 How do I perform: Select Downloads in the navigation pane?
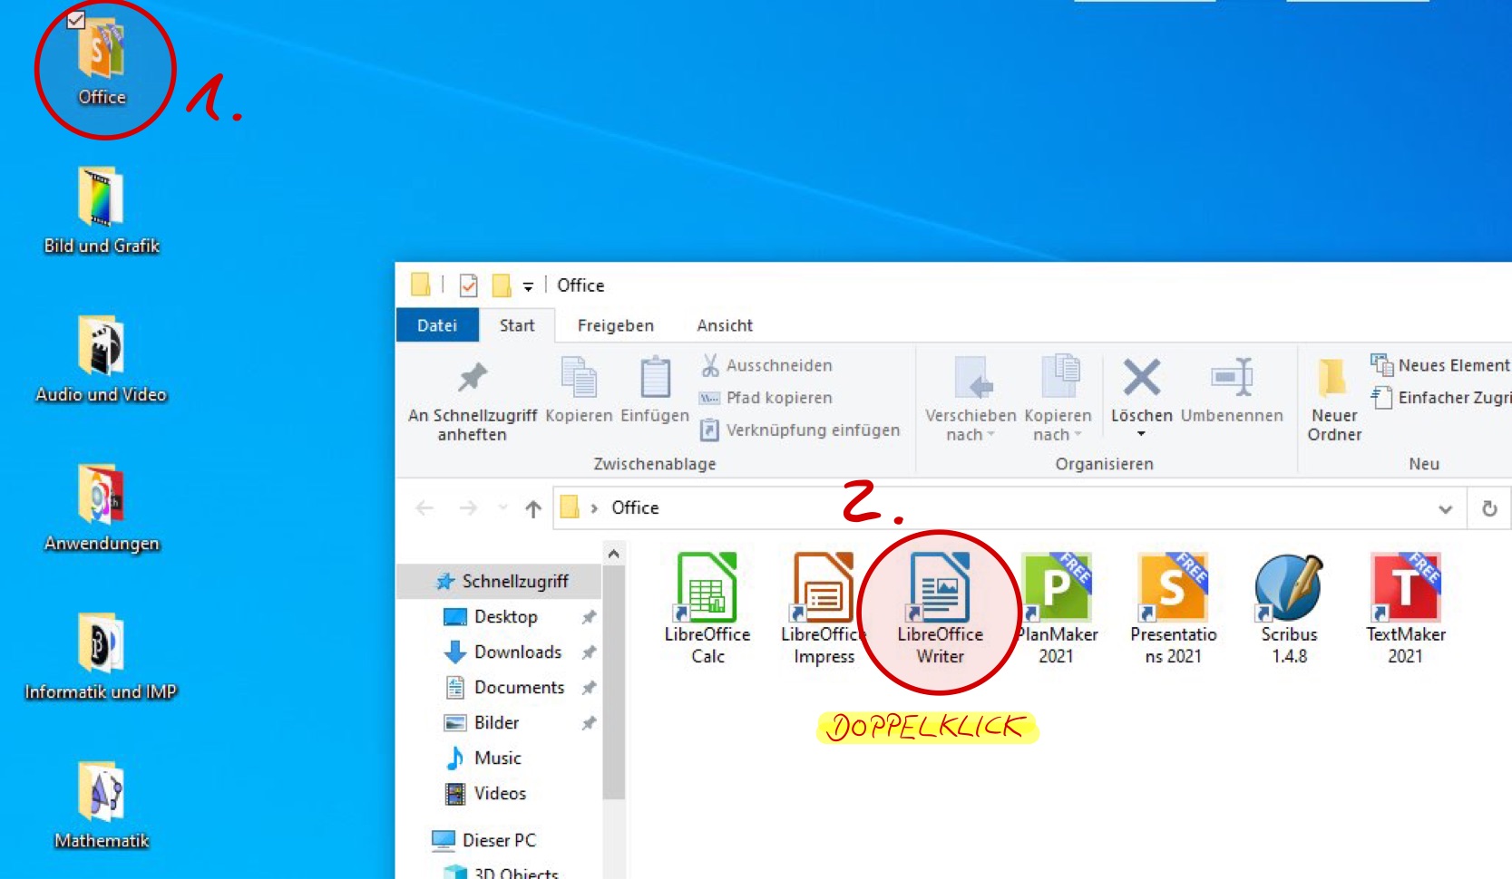[517, 652]
